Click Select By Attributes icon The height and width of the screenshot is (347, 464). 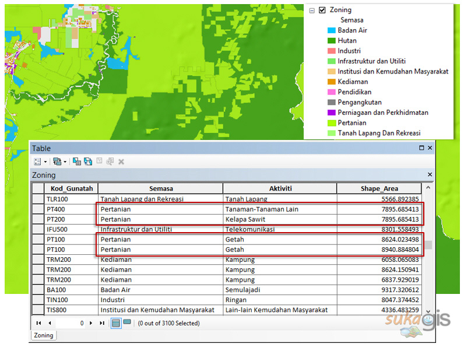[x=77, y=162]
